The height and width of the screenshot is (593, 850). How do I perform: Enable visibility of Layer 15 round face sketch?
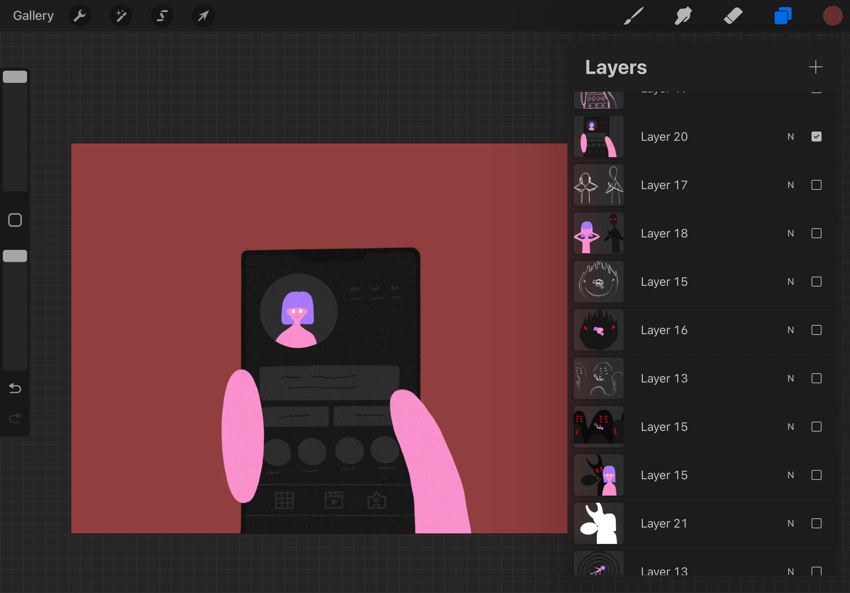816,282
